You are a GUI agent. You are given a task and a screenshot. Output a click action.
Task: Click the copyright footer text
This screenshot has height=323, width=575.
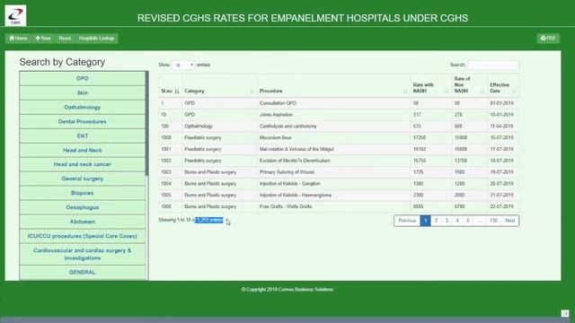point(287,289)
